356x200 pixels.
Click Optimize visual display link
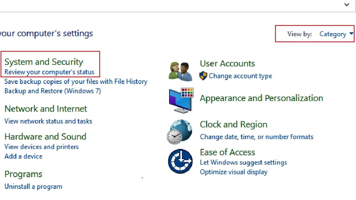tap(233, 172)
